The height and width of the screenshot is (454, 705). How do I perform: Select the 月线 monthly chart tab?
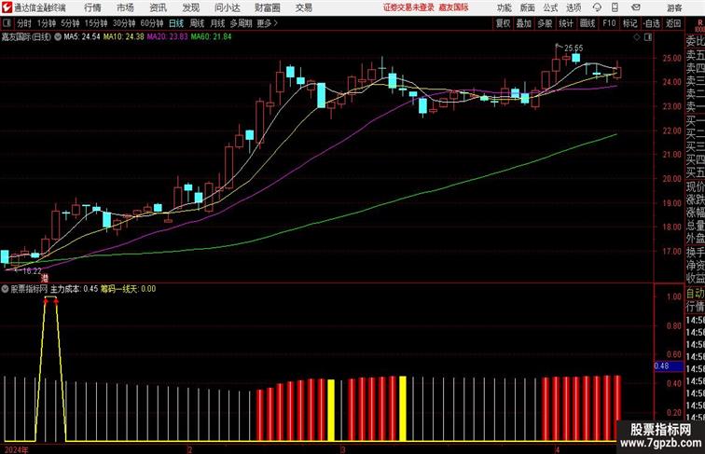pyautogui.click(x=217, y=23)
